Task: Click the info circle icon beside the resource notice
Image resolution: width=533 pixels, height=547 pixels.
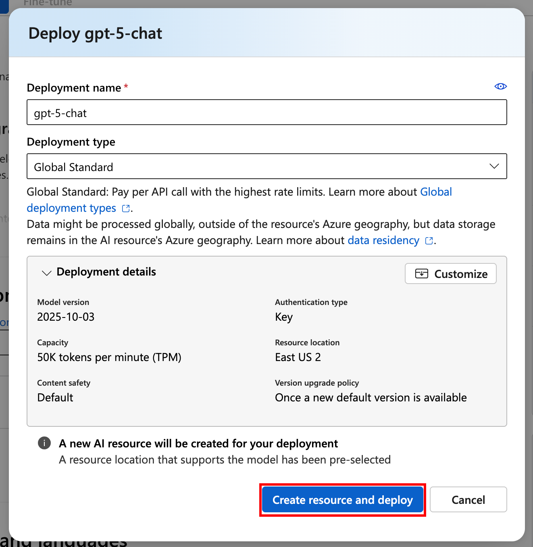Action: pos(44,443)
